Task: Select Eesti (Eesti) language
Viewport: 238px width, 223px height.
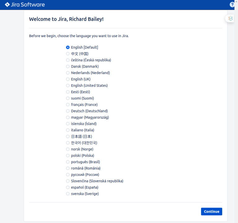Action: point(68,92)
